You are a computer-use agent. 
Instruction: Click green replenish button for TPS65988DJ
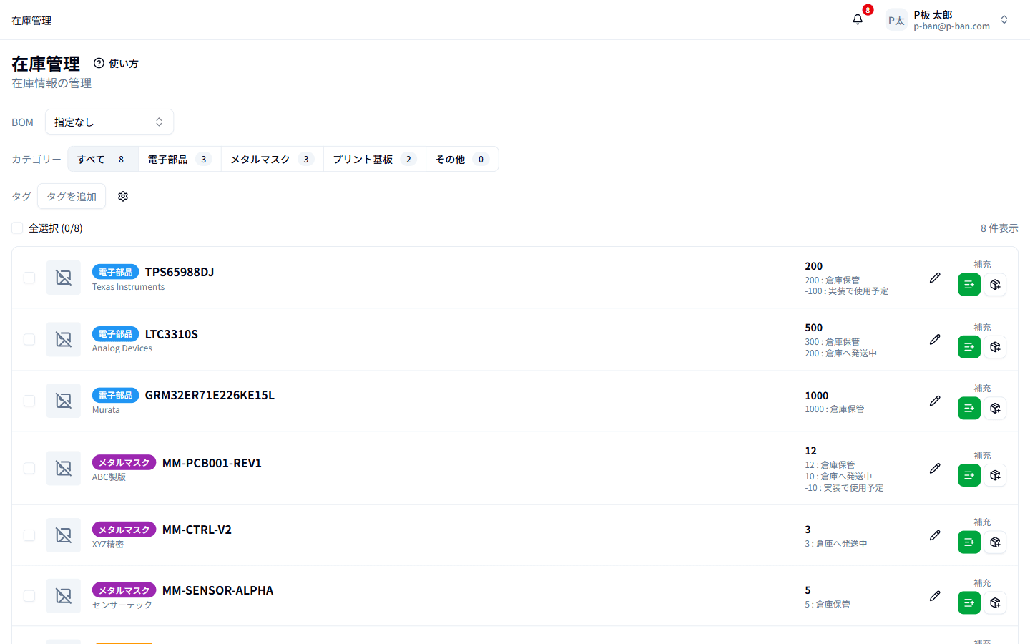coord(969,285)
